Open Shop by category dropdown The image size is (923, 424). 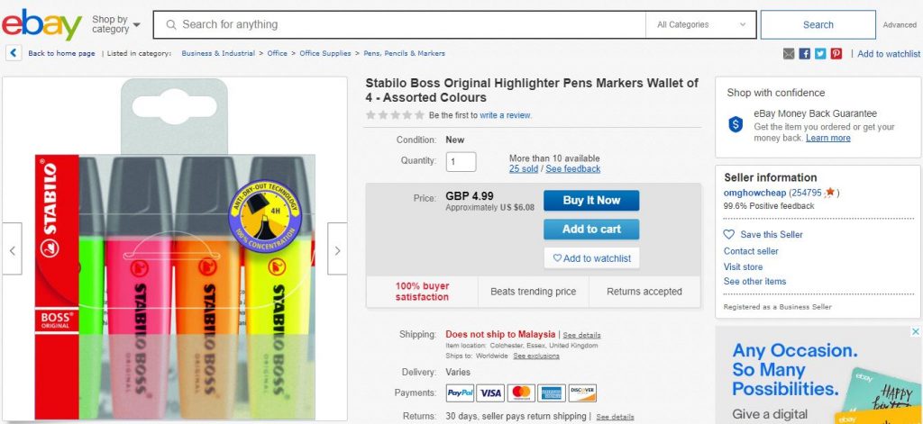click(116, 24)
